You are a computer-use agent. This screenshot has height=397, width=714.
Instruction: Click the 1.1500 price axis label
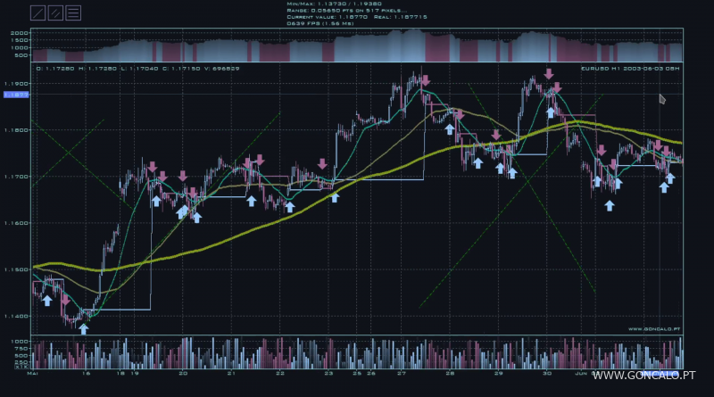16,269
